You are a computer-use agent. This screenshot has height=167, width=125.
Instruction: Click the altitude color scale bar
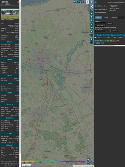[x=53, y=161]
